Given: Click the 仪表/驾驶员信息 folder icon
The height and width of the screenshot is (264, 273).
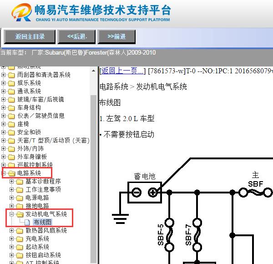Looking at the screenshot, I should [x=11, y=116].
